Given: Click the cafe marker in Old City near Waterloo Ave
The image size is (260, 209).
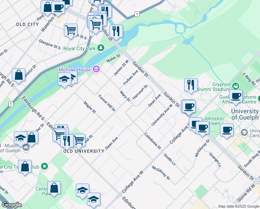Looking at the screenshot, I should tap(58, 8).
